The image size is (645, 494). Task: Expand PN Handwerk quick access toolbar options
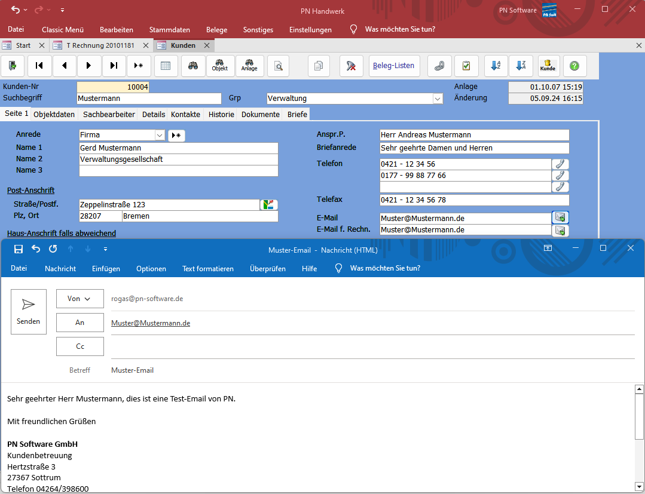click(63, 10)
